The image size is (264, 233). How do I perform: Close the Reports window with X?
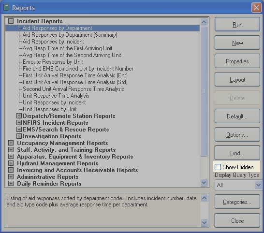pyautogui.click(x=256, y=8)
